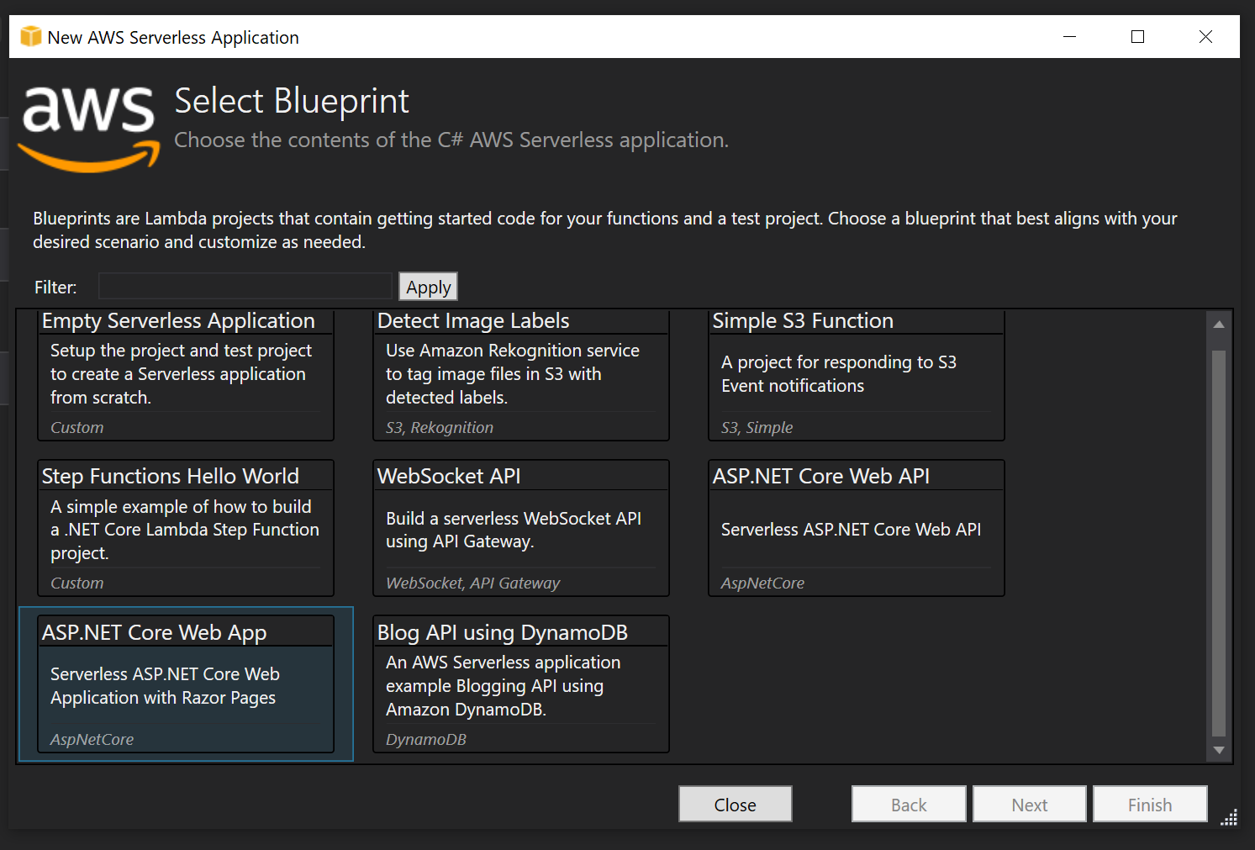
Task: Click inside the Filter text field
Action: (x=245, y=287)
